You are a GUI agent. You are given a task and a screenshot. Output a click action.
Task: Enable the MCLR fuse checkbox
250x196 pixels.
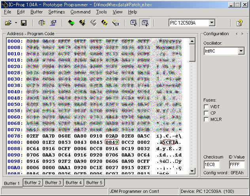pos(206,119)
